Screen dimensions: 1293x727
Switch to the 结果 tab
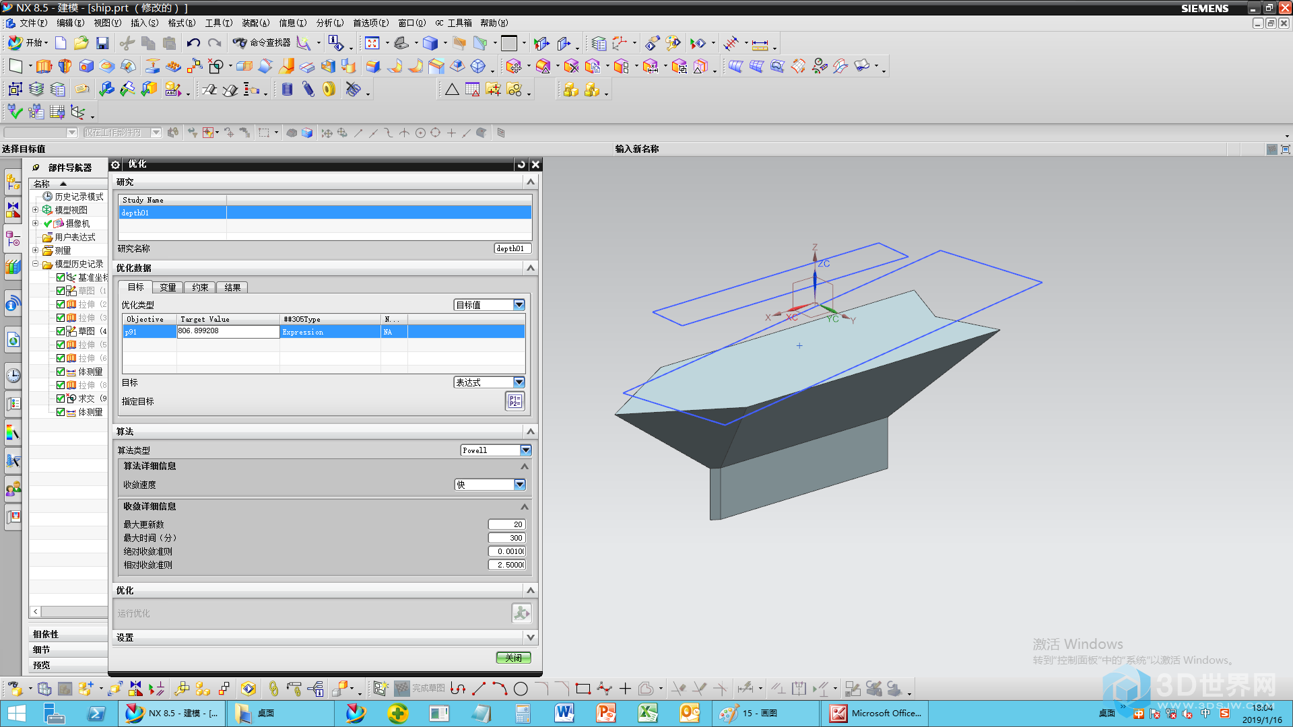pos(232,287)
